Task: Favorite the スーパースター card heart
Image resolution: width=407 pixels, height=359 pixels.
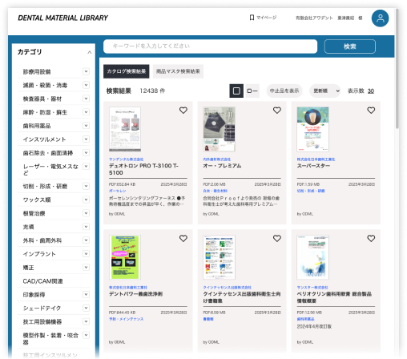Action: [x=371, y=110]
